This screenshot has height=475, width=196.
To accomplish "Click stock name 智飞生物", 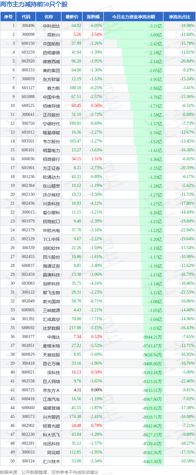I will pyautogui.click(x=51, y=292).
